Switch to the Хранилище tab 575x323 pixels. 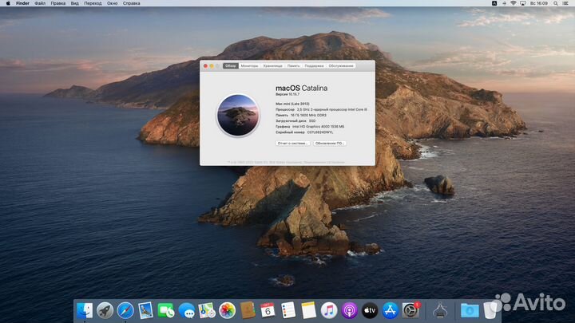click(x=273, y=66)
